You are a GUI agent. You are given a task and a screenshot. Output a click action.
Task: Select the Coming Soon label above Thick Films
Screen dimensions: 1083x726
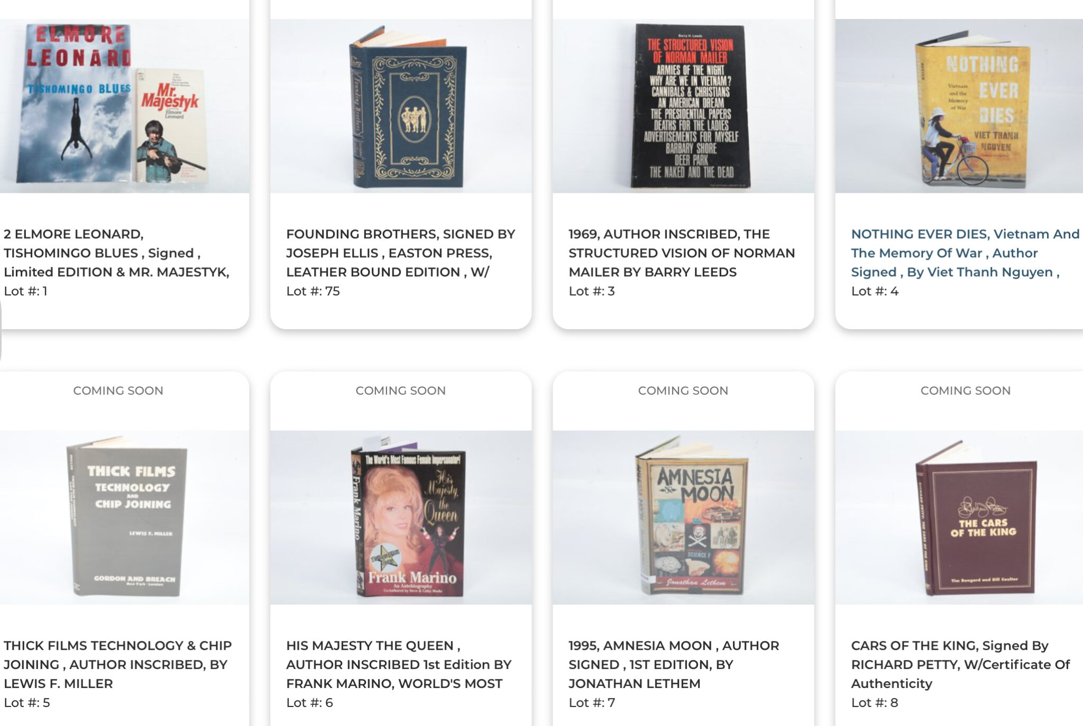(118, 390)
